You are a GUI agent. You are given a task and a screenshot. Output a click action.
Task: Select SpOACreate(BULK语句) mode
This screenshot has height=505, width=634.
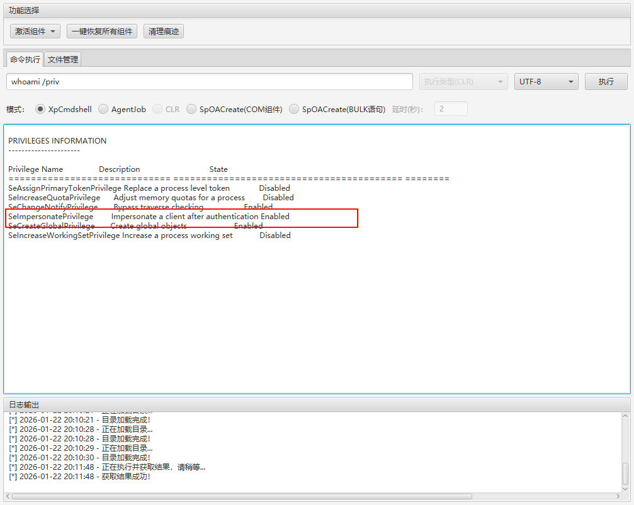(x=293, y=108)
